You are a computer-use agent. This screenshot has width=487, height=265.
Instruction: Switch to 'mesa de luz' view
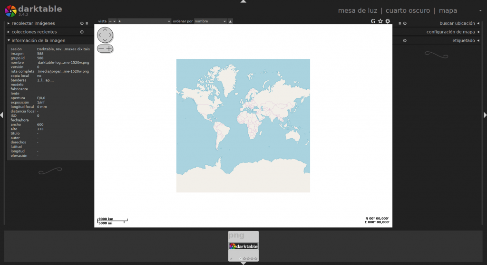(357, 10)
